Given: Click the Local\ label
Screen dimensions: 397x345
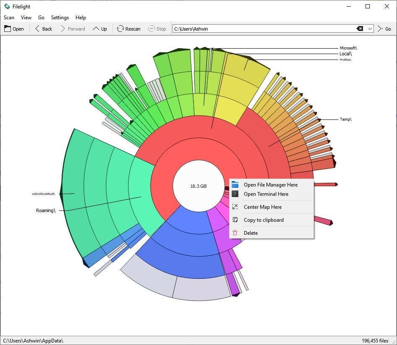Looking at the screenshot, I should 346,54.
